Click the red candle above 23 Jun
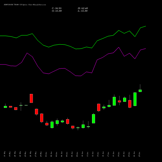The height and width of the screenshot is (162, 162). coord(130,104)
